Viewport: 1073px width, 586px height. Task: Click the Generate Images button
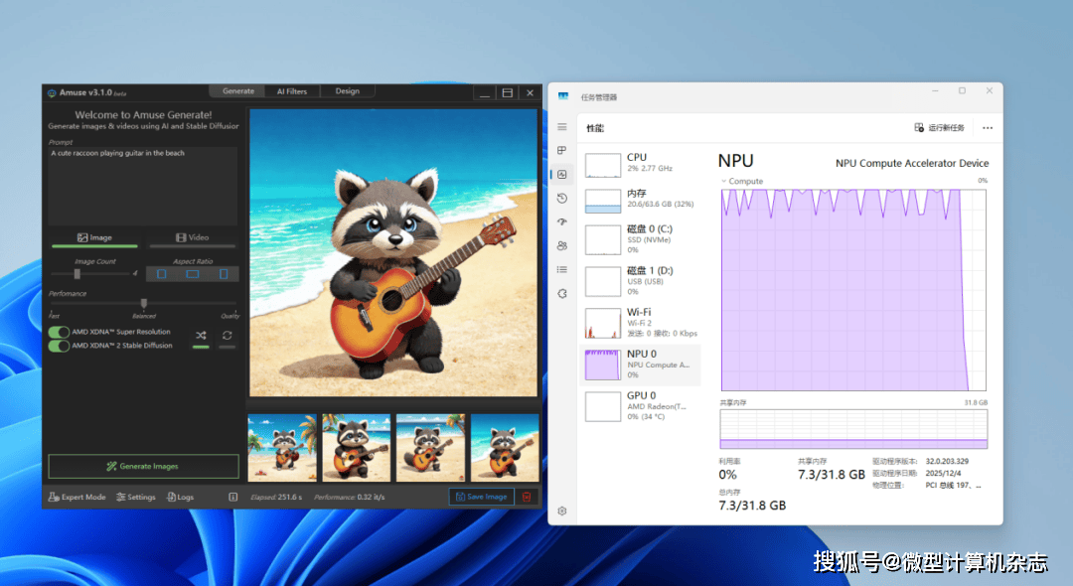click(143, 466)
